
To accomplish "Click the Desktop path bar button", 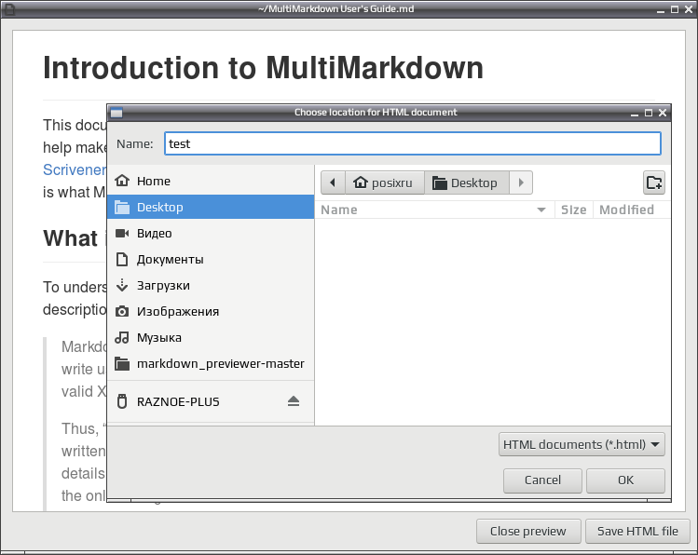I will [467, 183].
